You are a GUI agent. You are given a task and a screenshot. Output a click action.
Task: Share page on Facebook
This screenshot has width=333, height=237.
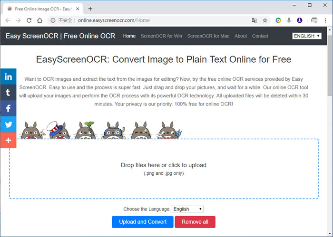coord(8,108)
